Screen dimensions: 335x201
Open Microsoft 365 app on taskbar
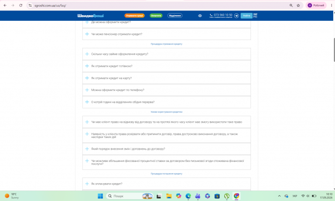pos(208,196)
